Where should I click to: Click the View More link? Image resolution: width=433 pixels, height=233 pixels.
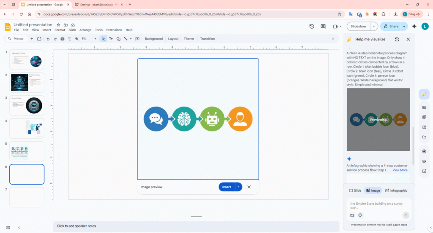(x=400, y=170)
